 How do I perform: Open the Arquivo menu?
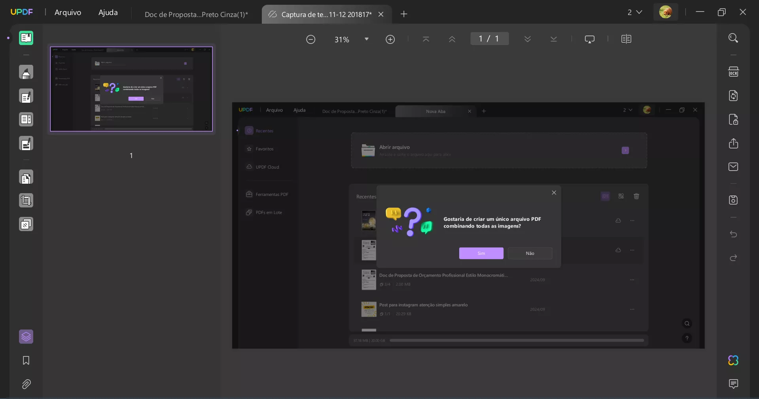[x=67, y=12]
